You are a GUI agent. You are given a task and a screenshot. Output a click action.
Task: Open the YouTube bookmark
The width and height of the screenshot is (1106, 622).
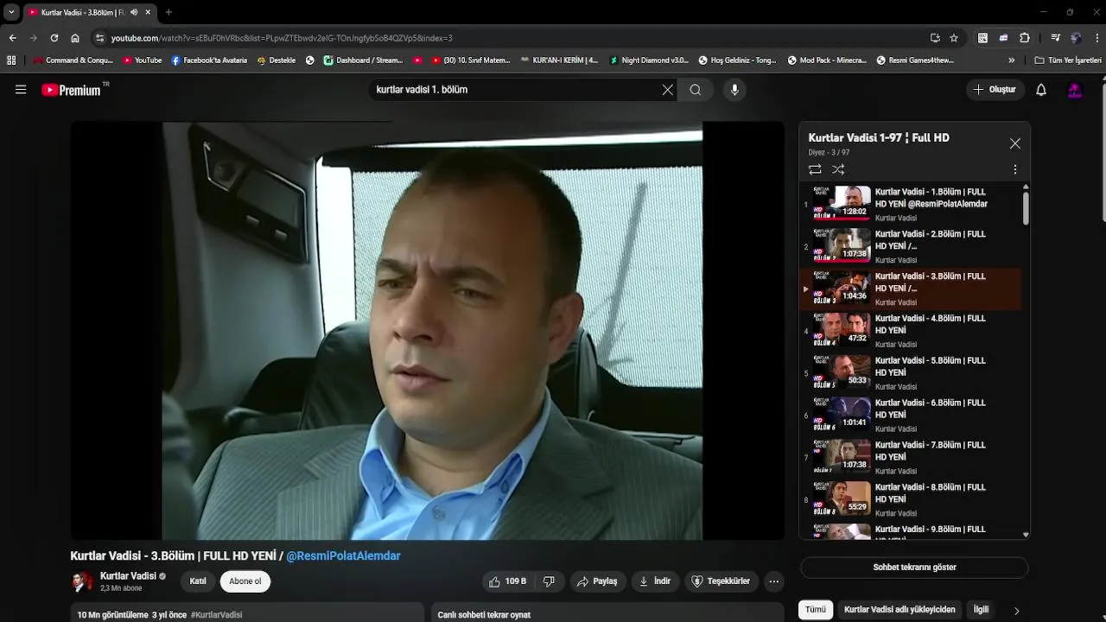click(143, 60)
